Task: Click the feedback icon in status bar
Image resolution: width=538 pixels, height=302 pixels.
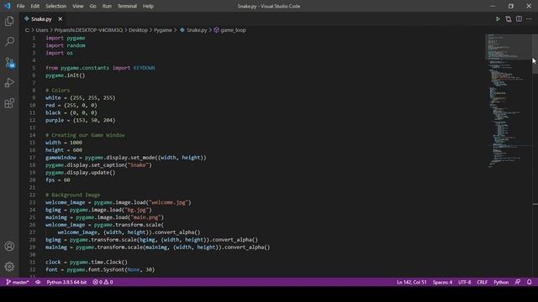Action: 518,282
